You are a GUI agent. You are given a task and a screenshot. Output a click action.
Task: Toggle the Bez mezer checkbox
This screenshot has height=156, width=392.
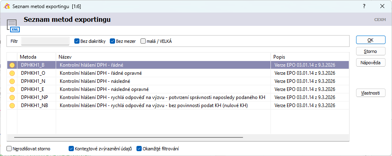pyautogui.click(x=112, y=41)
